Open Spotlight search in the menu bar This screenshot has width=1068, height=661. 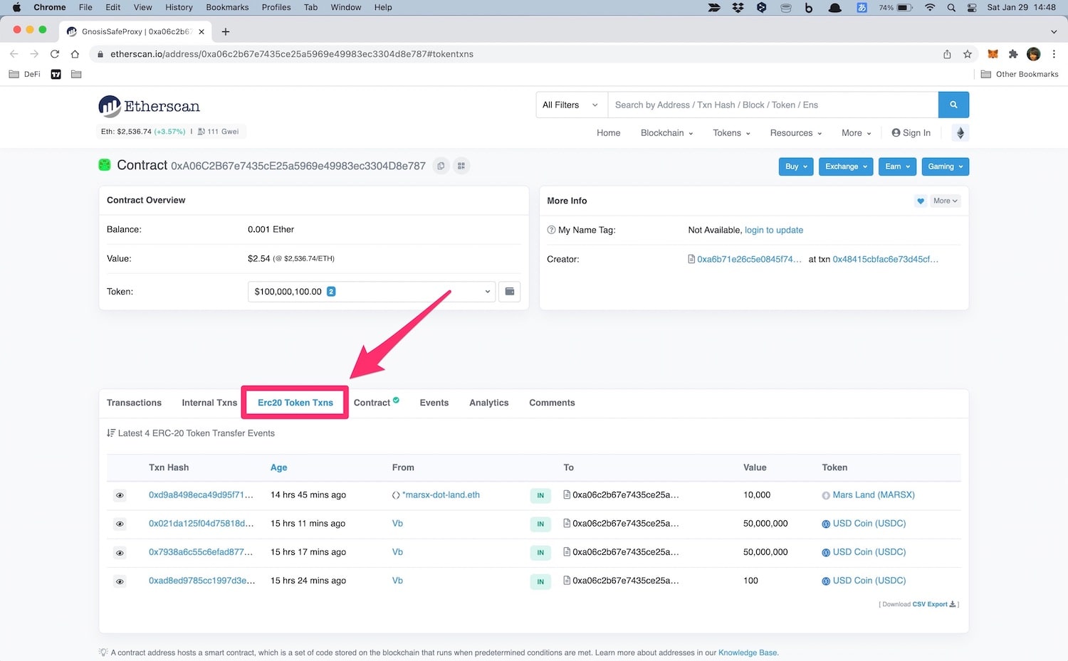[x=951, y=7]
